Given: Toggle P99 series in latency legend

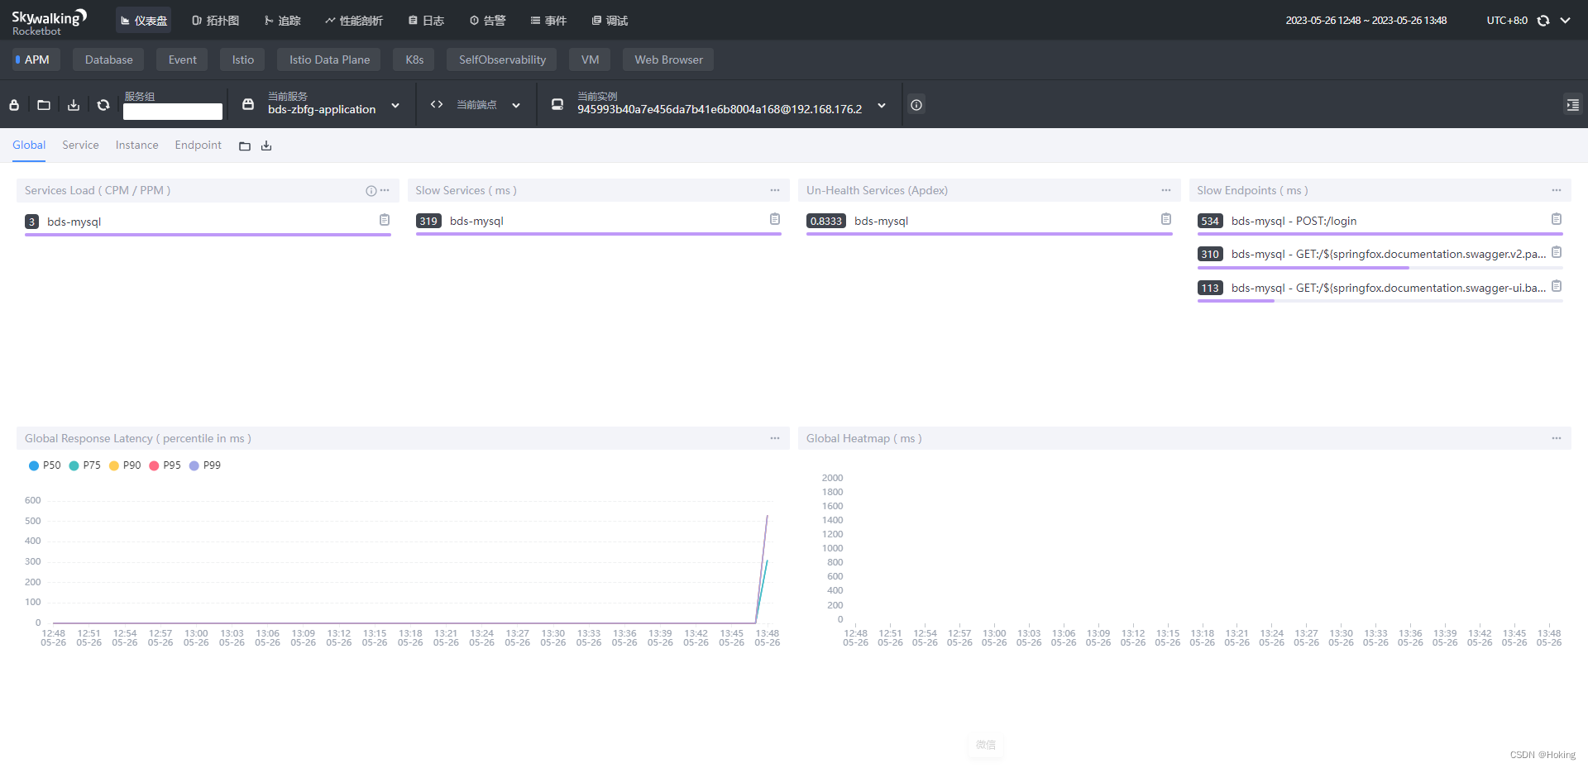Looking at the screenshot, I should pyautogui.click(x=205, y=465).
